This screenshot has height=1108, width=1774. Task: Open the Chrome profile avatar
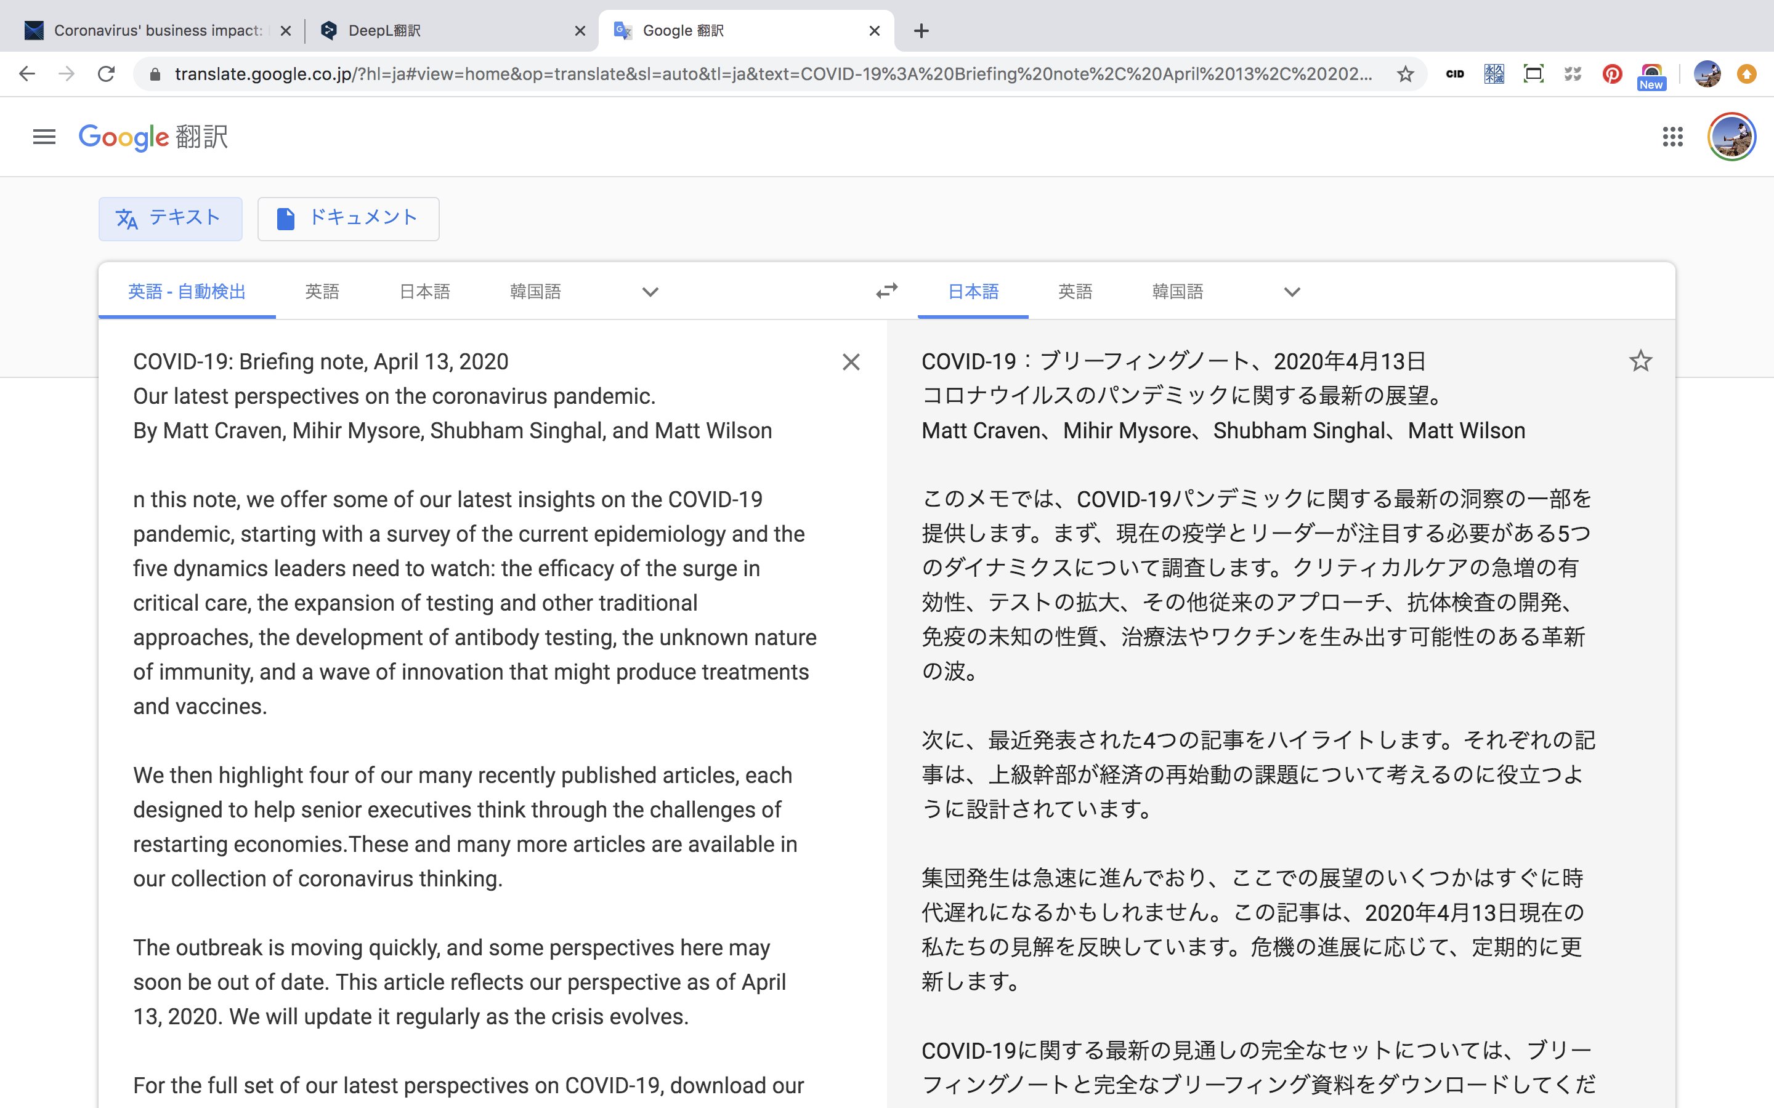coord(1707,74)
